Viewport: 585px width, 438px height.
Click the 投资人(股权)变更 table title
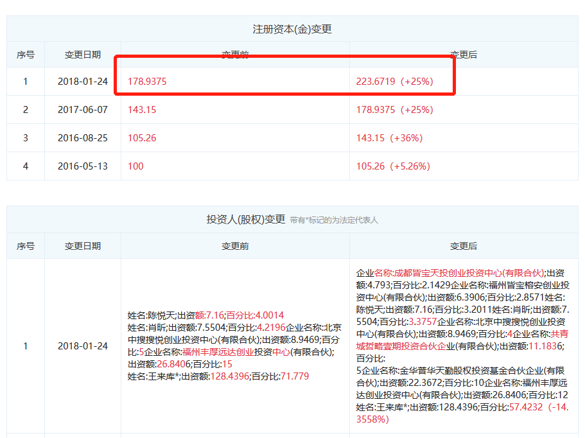246,220
